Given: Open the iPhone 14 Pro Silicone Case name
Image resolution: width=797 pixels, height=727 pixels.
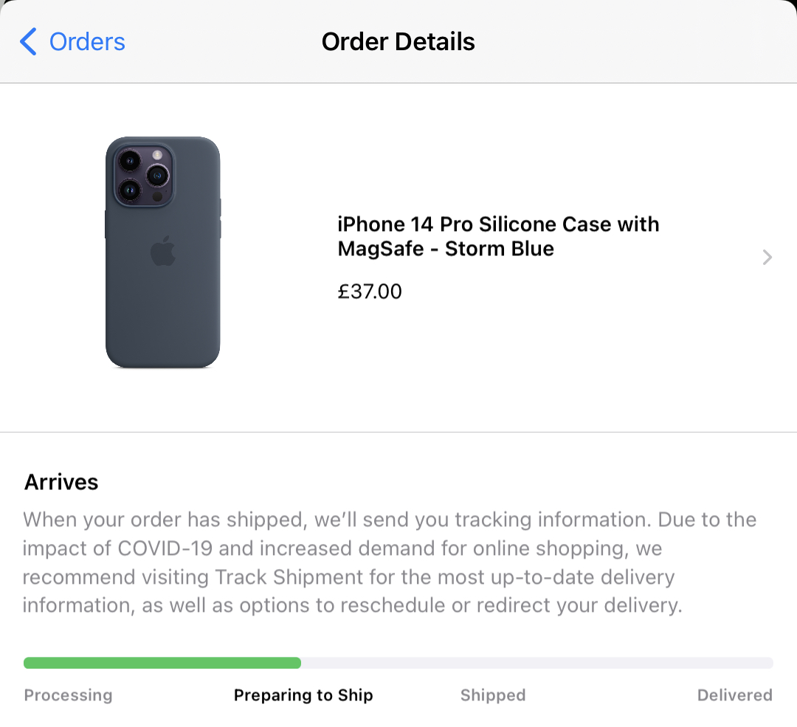Looking at the screenshot, I should coord(498,236).
